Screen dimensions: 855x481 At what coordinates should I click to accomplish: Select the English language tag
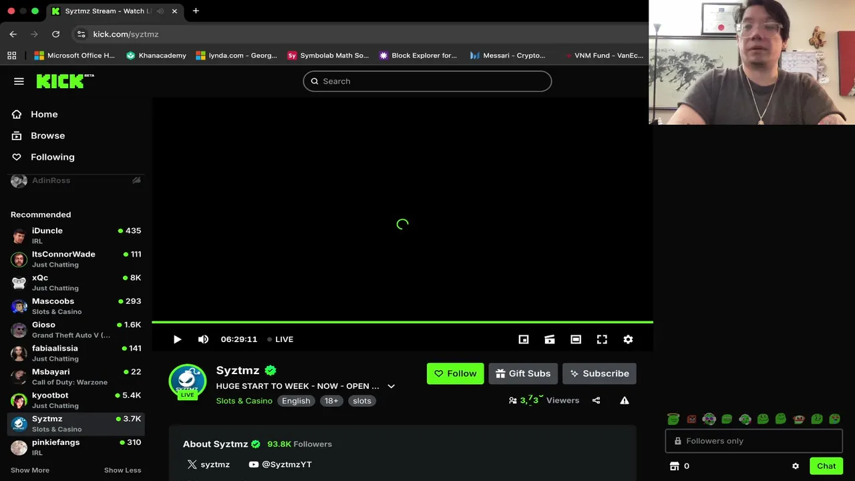[x=296, y=401]
